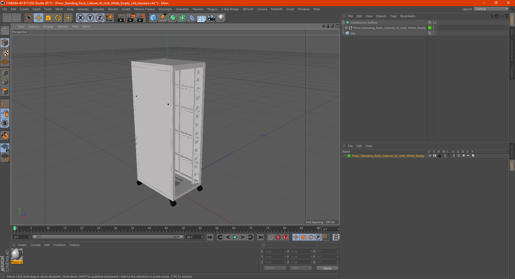Click the Object Manager search icon
The image size is (515, 279).
click(x=491, y=16)
